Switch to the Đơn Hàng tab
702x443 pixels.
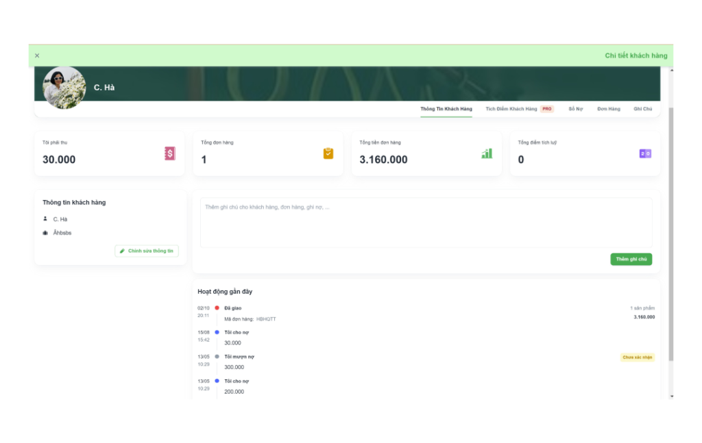click(x=608, y=109)
